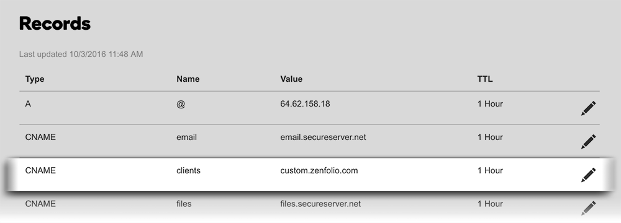Select the custom.zenfolio.com value
The height and width of the screenshot is (223, 621).
(x=319, y=171)
